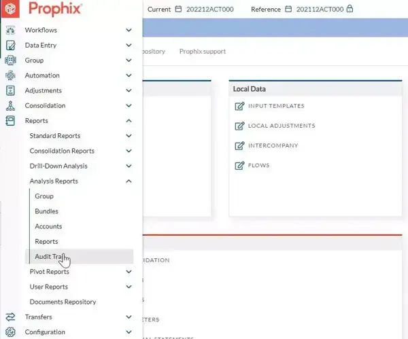Click the Group buildings icon
This screenshot has width=408, height=339.
click(10, 60)
